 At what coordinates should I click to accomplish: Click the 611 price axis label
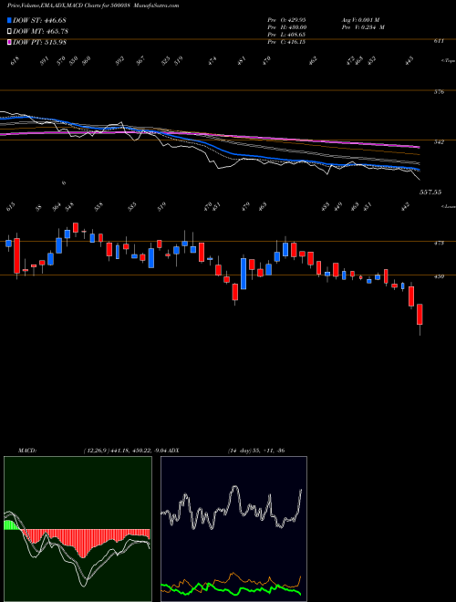pyautogui.click(x=439, y=41)
